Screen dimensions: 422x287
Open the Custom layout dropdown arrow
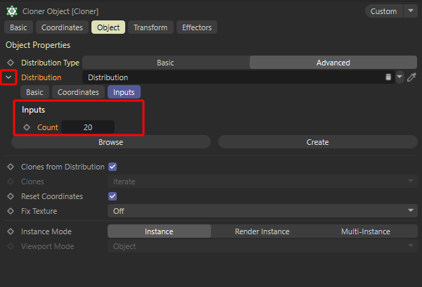click(410, 11)
